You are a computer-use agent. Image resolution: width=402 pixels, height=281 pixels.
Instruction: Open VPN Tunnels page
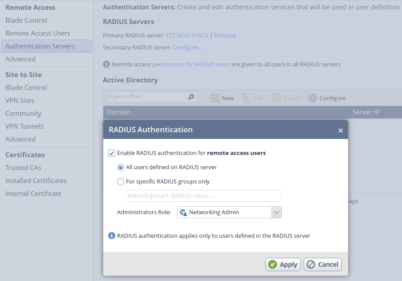coord(24,126)
